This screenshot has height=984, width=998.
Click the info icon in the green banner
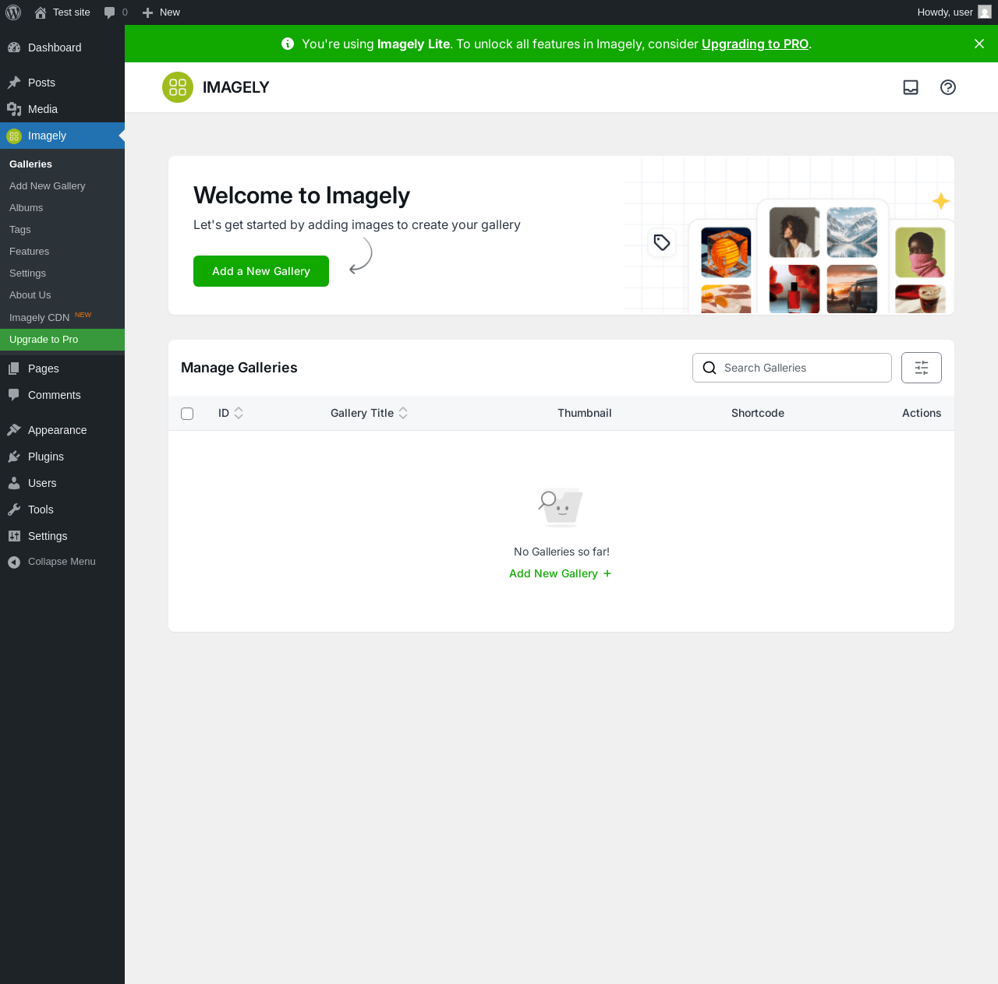(288, 44)
